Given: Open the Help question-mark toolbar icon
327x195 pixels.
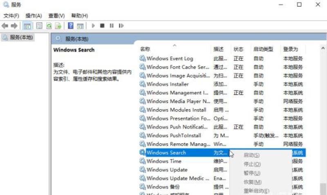Looking at the screenshot, I should click(x=71, y=26).
